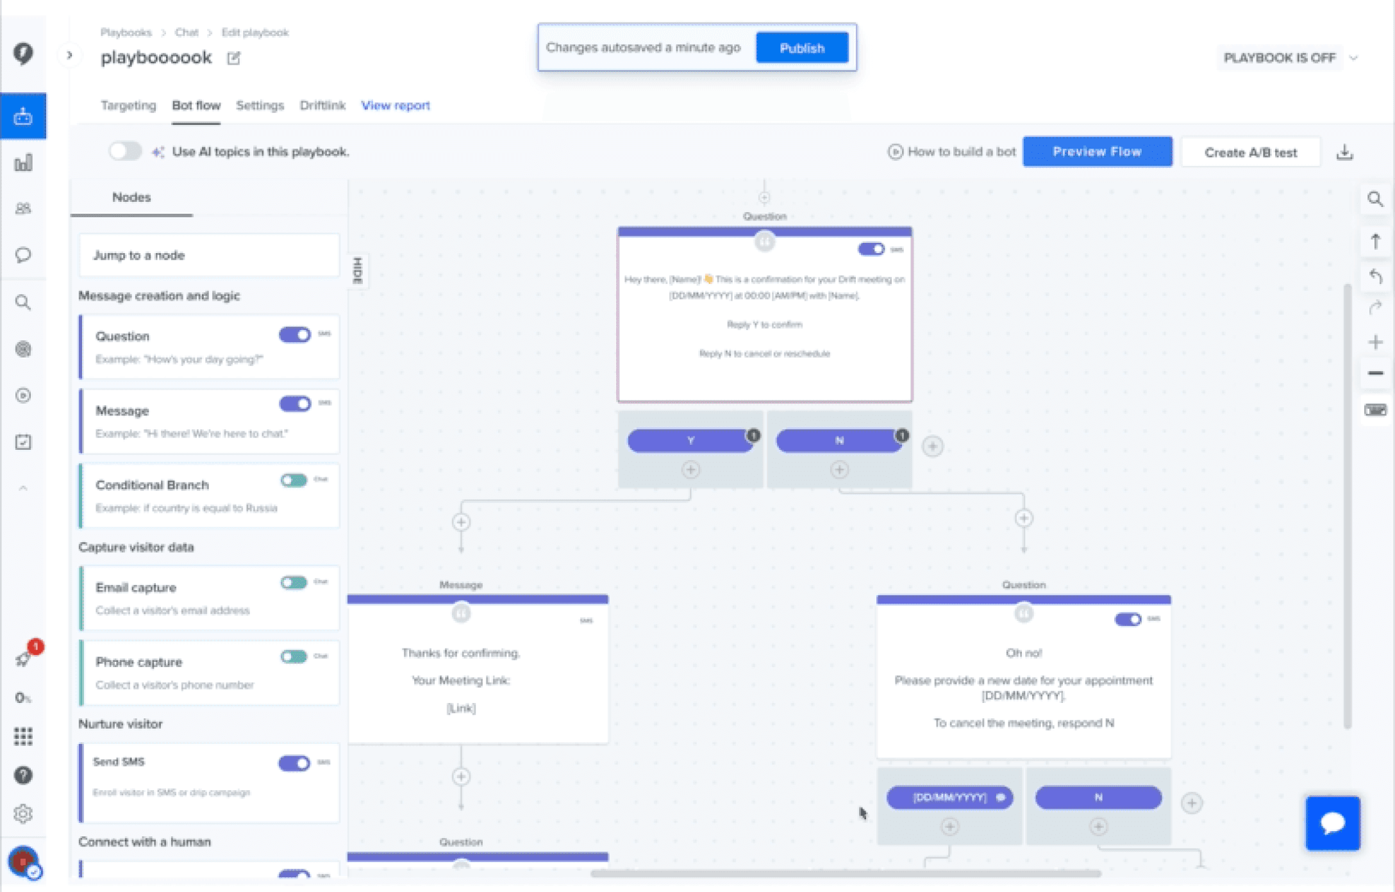
Task: Switch to the Targeting tab
Action: tap(128, 106)
